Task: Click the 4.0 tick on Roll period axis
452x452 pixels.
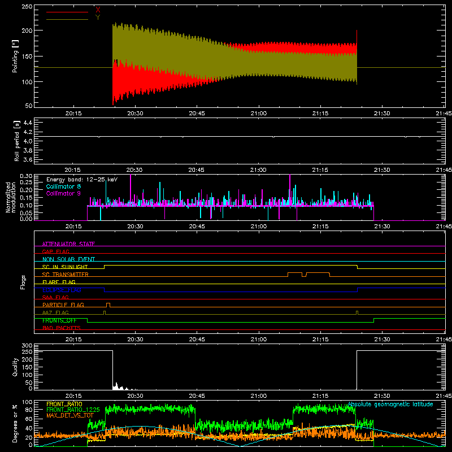Action: point(28,141)
